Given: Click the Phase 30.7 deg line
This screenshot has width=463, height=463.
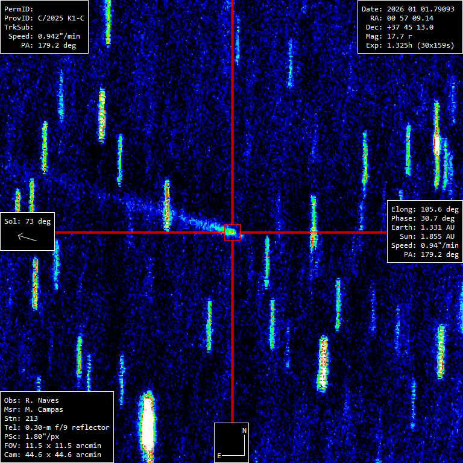Looking at the screenshot, I should tap(424, 219).
